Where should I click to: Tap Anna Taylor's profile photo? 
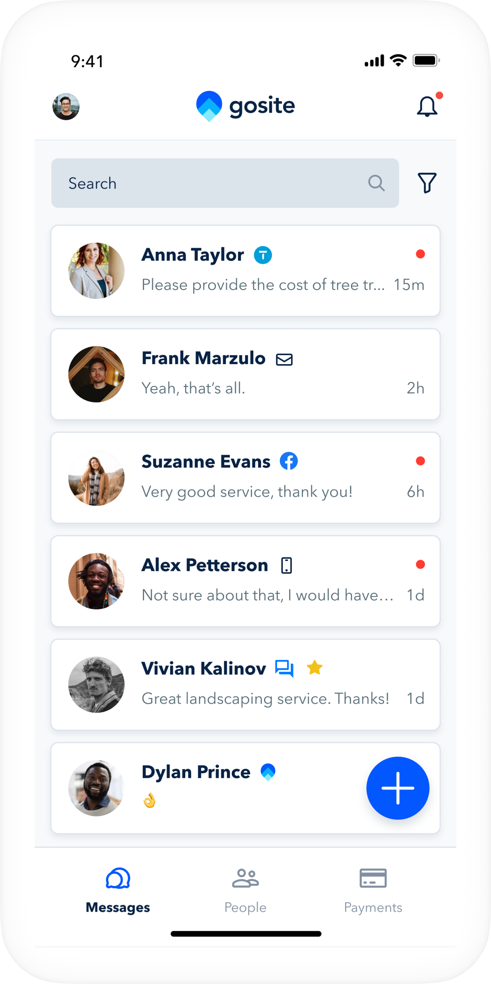click(x=96, y=271)
